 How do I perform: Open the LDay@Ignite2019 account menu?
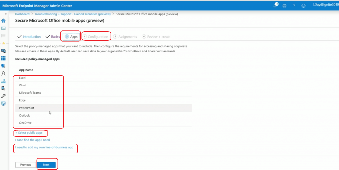[326, 5]
